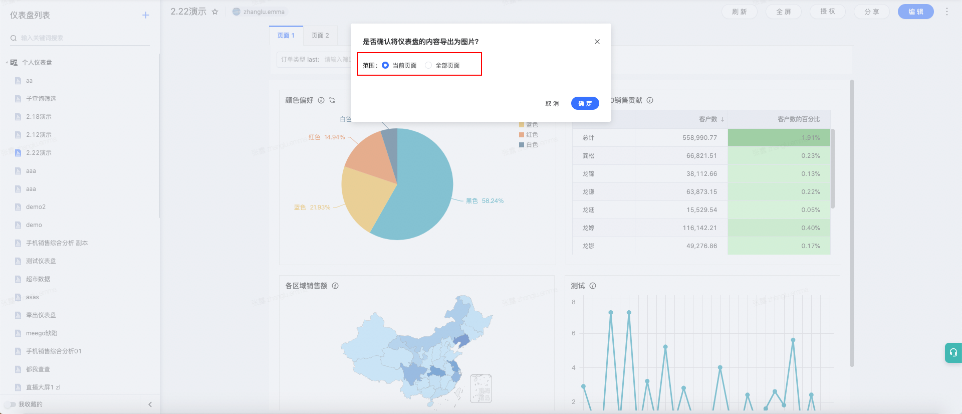Click the search magnifier icon
This screenshot has height=414, width=962.
tap(14, 38)
